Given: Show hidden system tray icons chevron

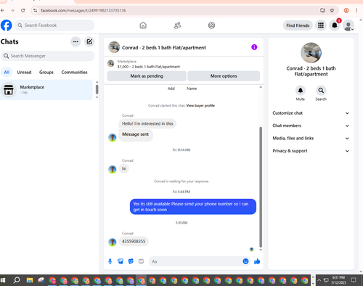Looking at the screenshot, I should [x=319, y=280].
